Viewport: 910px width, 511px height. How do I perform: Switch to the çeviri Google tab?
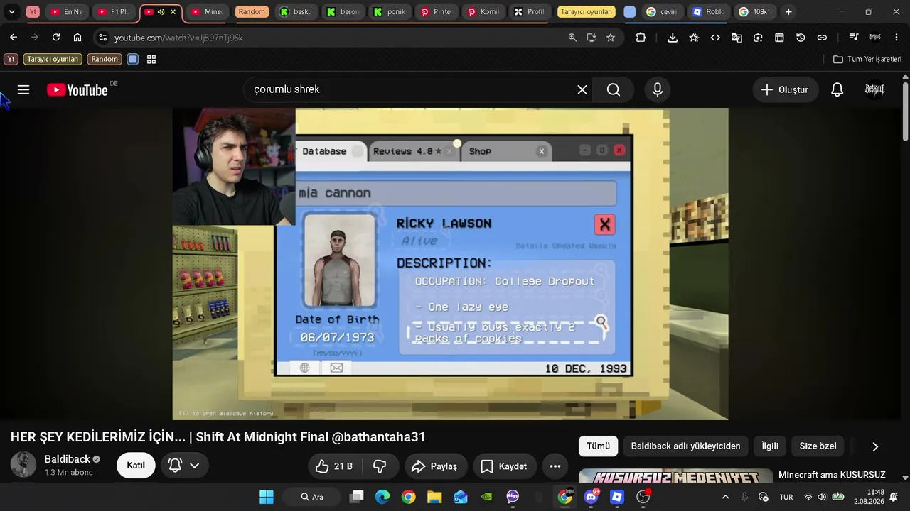pyautogui.click(x=662, y=12)
